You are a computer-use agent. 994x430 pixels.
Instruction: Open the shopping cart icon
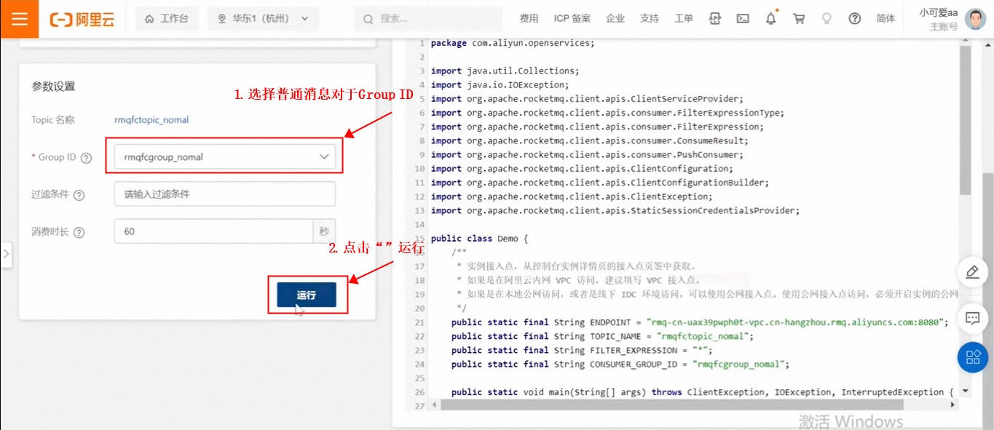click(799, 19)
